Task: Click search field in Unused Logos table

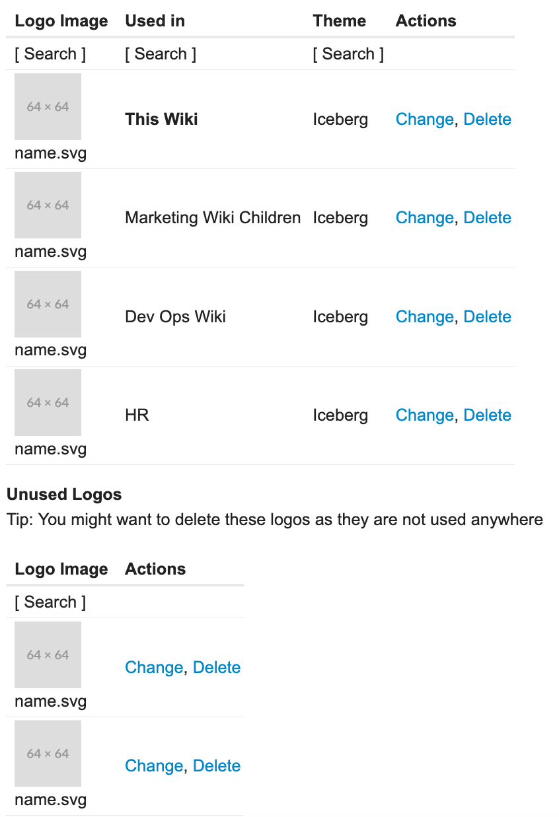Action: (x=50, y=602)
